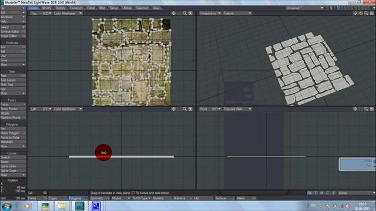The image size is (376, 211).
Task: Click the zoom magnifier in the Perspective viewport
Action: coord(366,13)
